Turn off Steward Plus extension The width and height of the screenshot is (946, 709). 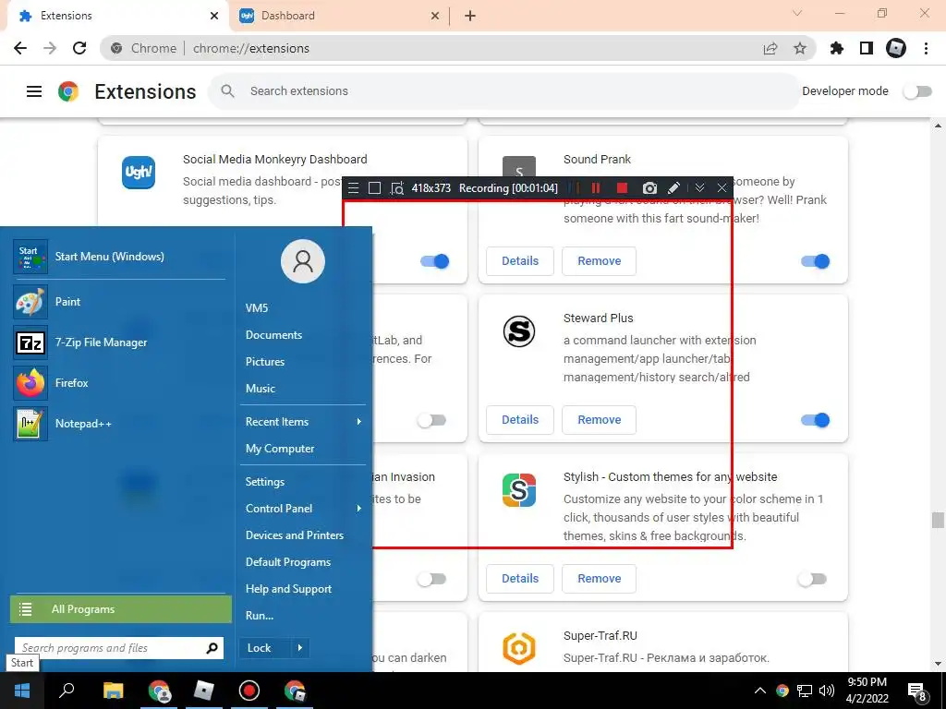pos(815,420)
